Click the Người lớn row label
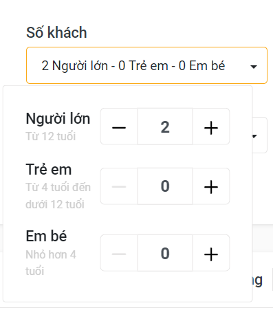273x319 pixels. click(x=58, y=119)
